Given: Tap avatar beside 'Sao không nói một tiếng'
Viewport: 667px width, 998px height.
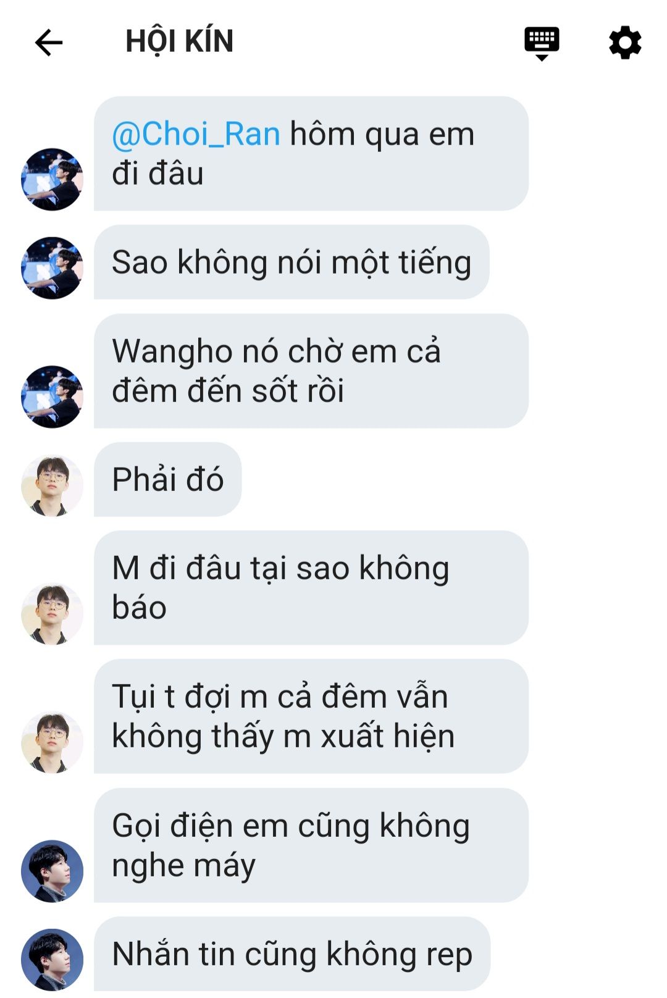Looking at the screenshot, I should tap(52, 268).
